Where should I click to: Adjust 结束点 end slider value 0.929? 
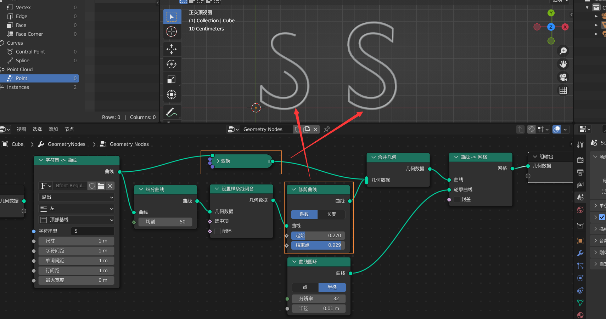point(318,245)
